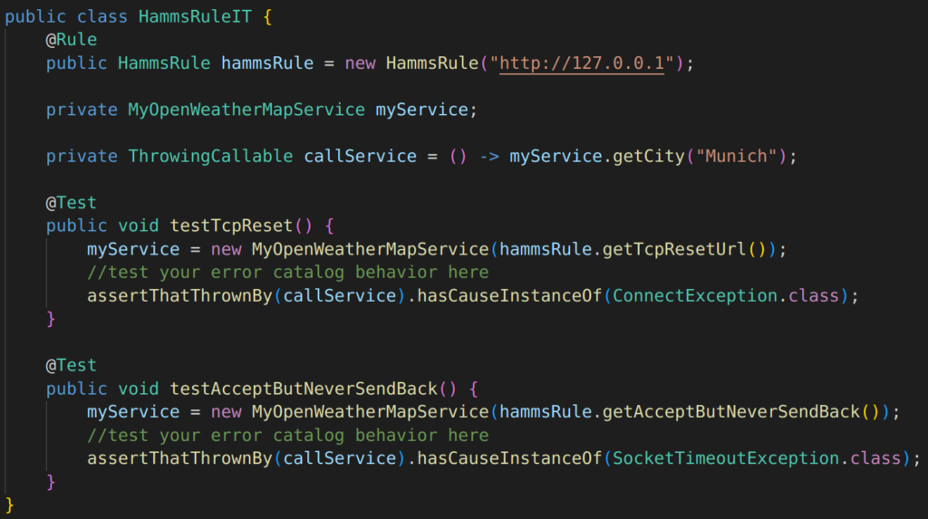Click the getCity method call
Viewport: 928px width, 519px height.
click(x=649, y=156)
